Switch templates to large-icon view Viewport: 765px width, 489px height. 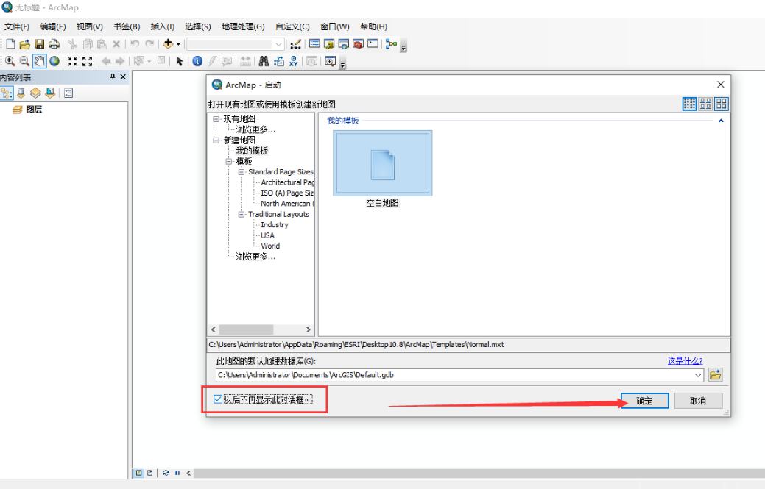(722, 103)
